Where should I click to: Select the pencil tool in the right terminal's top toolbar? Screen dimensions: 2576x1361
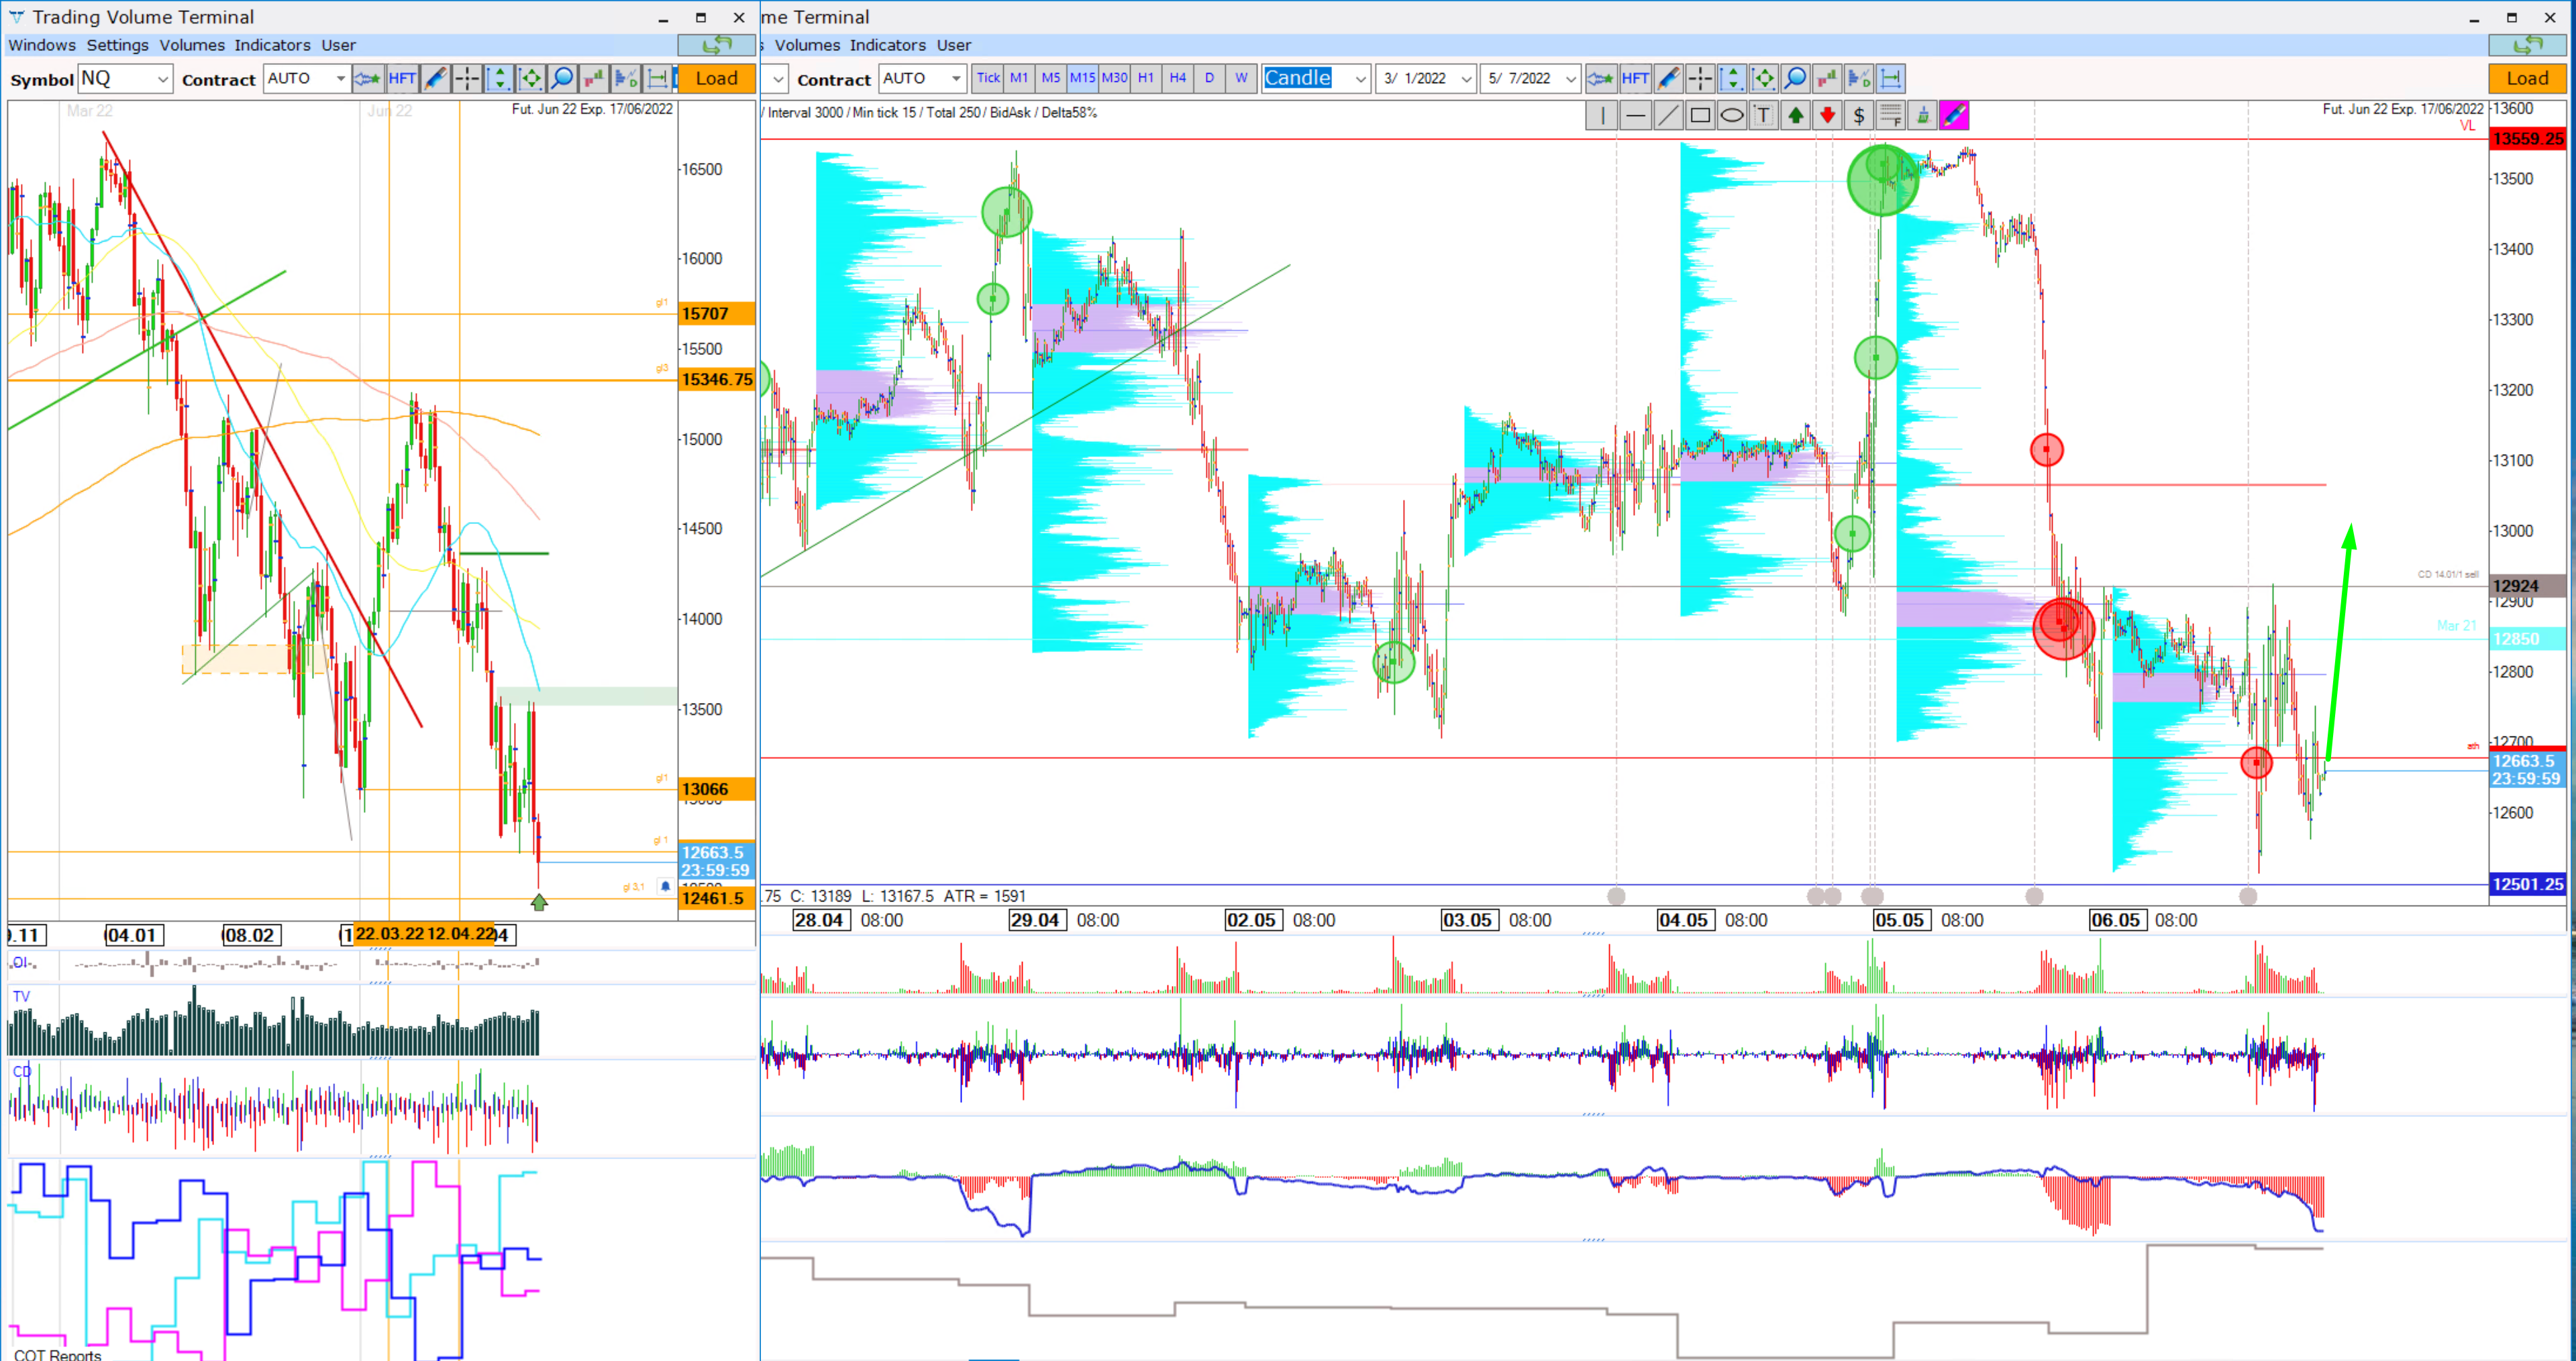point(1668,78)
